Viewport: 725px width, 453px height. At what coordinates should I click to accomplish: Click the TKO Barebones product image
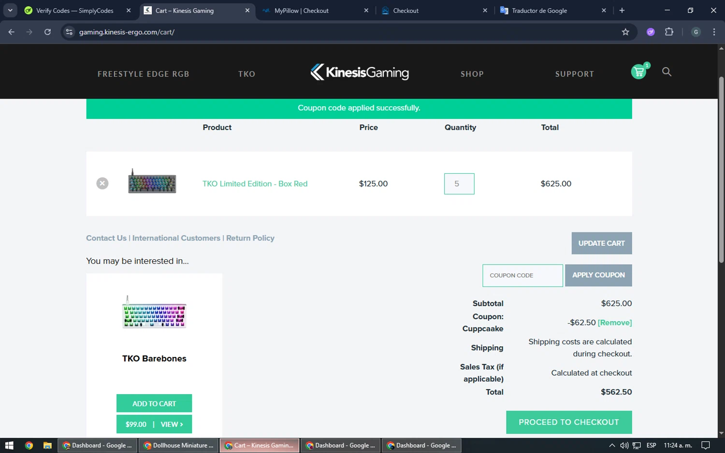coord(154,312)
